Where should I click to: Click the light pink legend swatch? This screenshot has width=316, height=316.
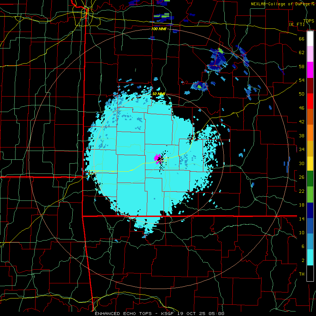point(310,54)
